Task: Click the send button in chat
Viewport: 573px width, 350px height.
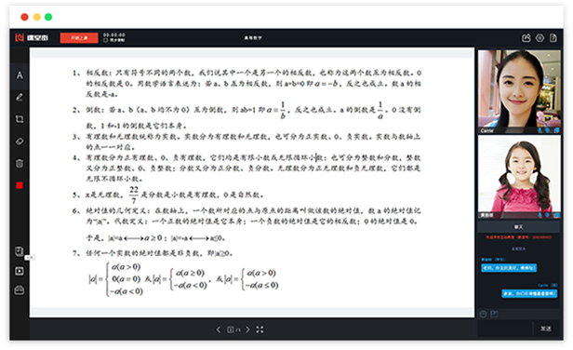Action: [546, 329]
